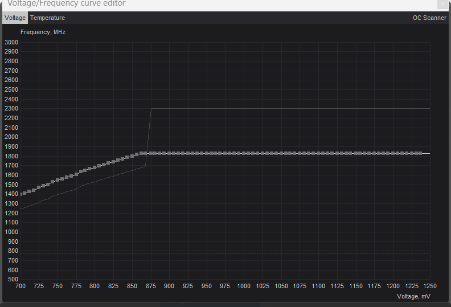Switch to the Voltage tab
This screenshot has width=451, height=307.
tap(15, 18)
